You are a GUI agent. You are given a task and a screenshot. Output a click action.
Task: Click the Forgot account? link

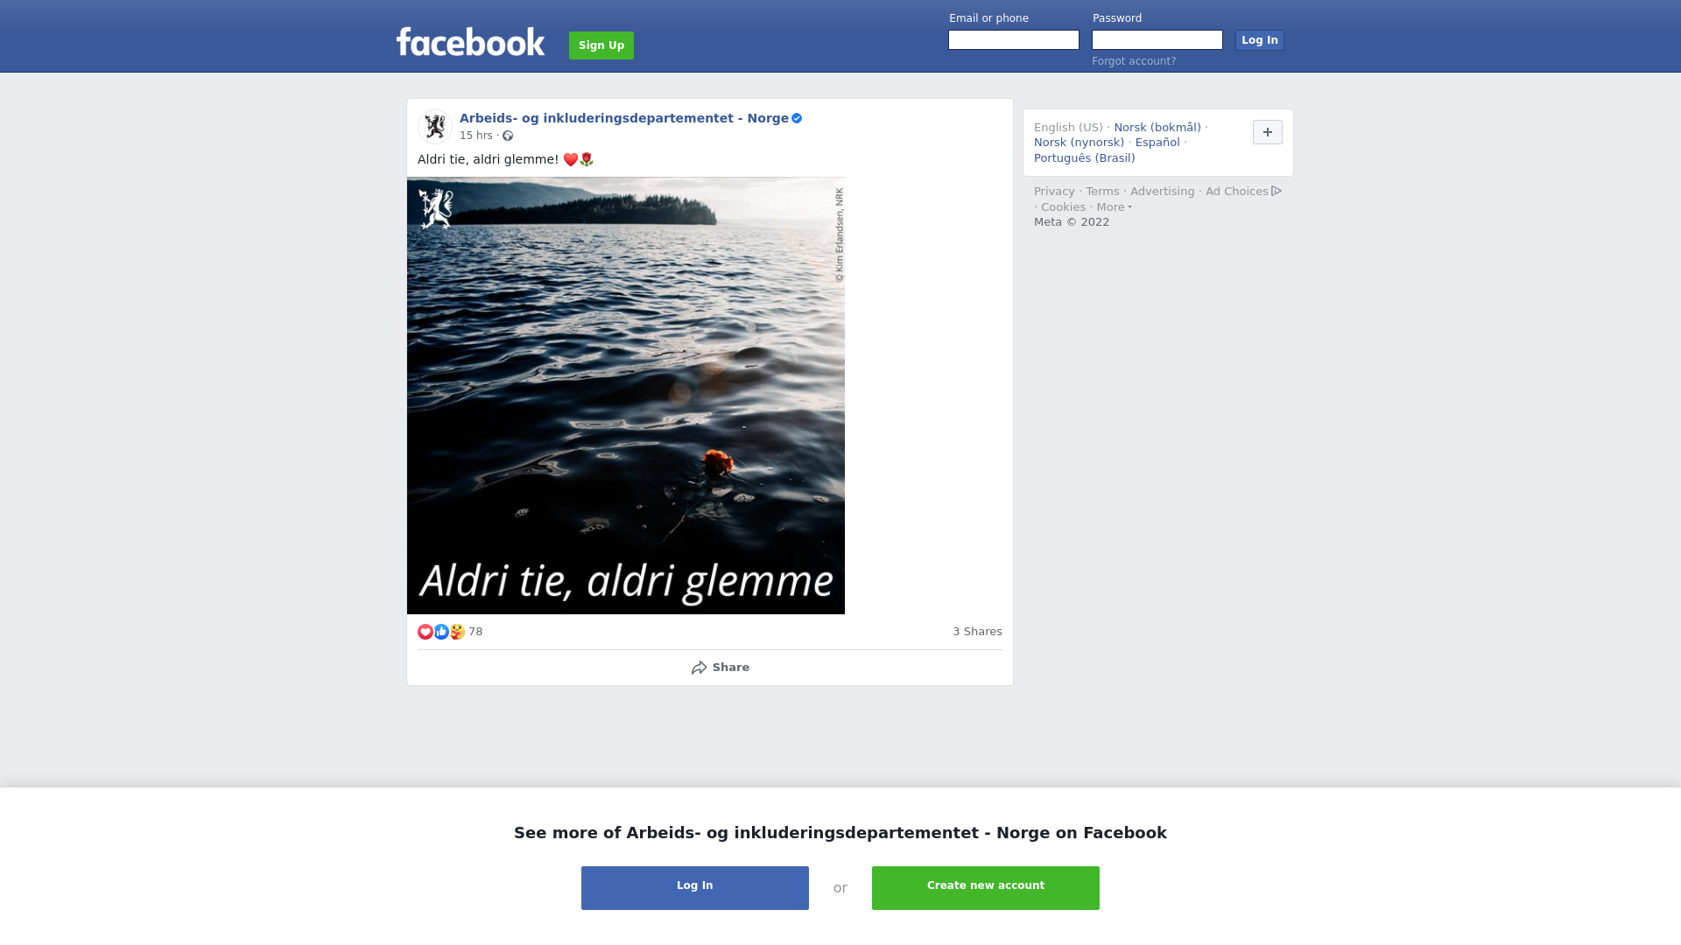pos(1134,61)
